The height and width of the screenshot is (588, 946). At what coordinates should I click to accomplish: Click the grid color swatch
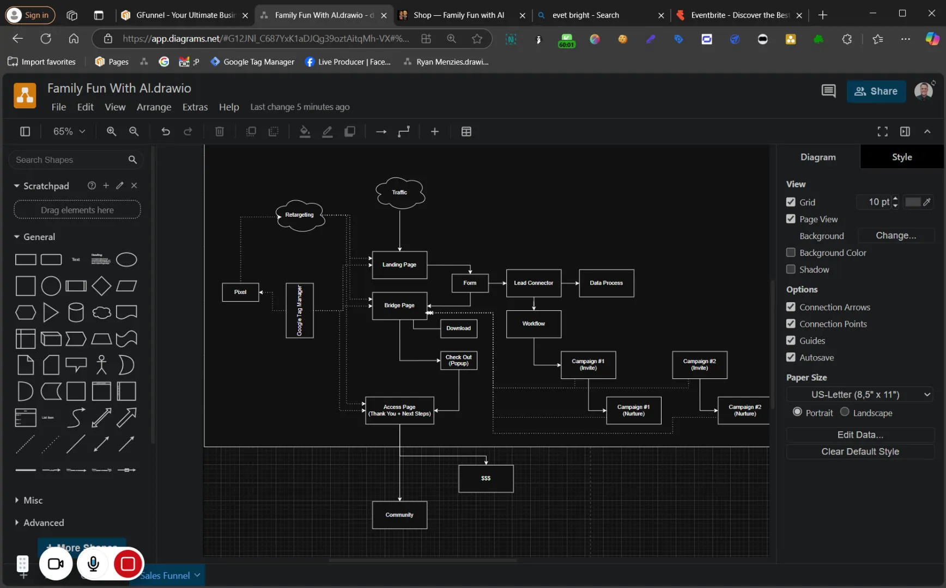918,202
